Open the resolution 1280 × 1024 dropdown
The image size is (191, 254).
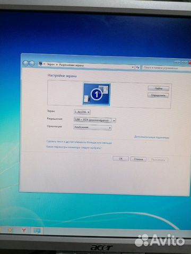[95, 120]
